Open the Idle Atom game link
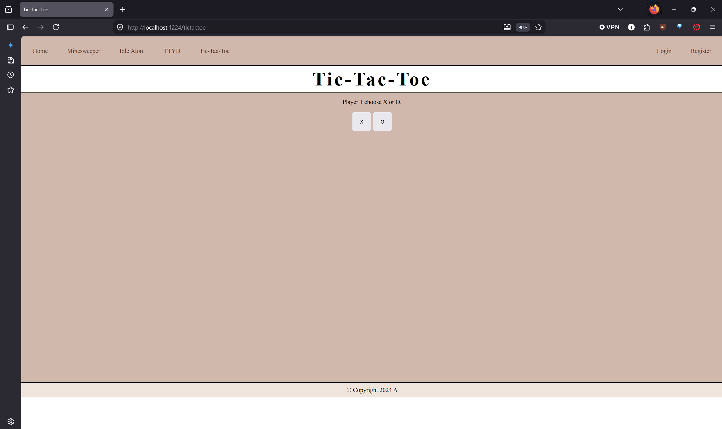Image resolution: width=722 pixels, height=429 pixels. (132, 51)
